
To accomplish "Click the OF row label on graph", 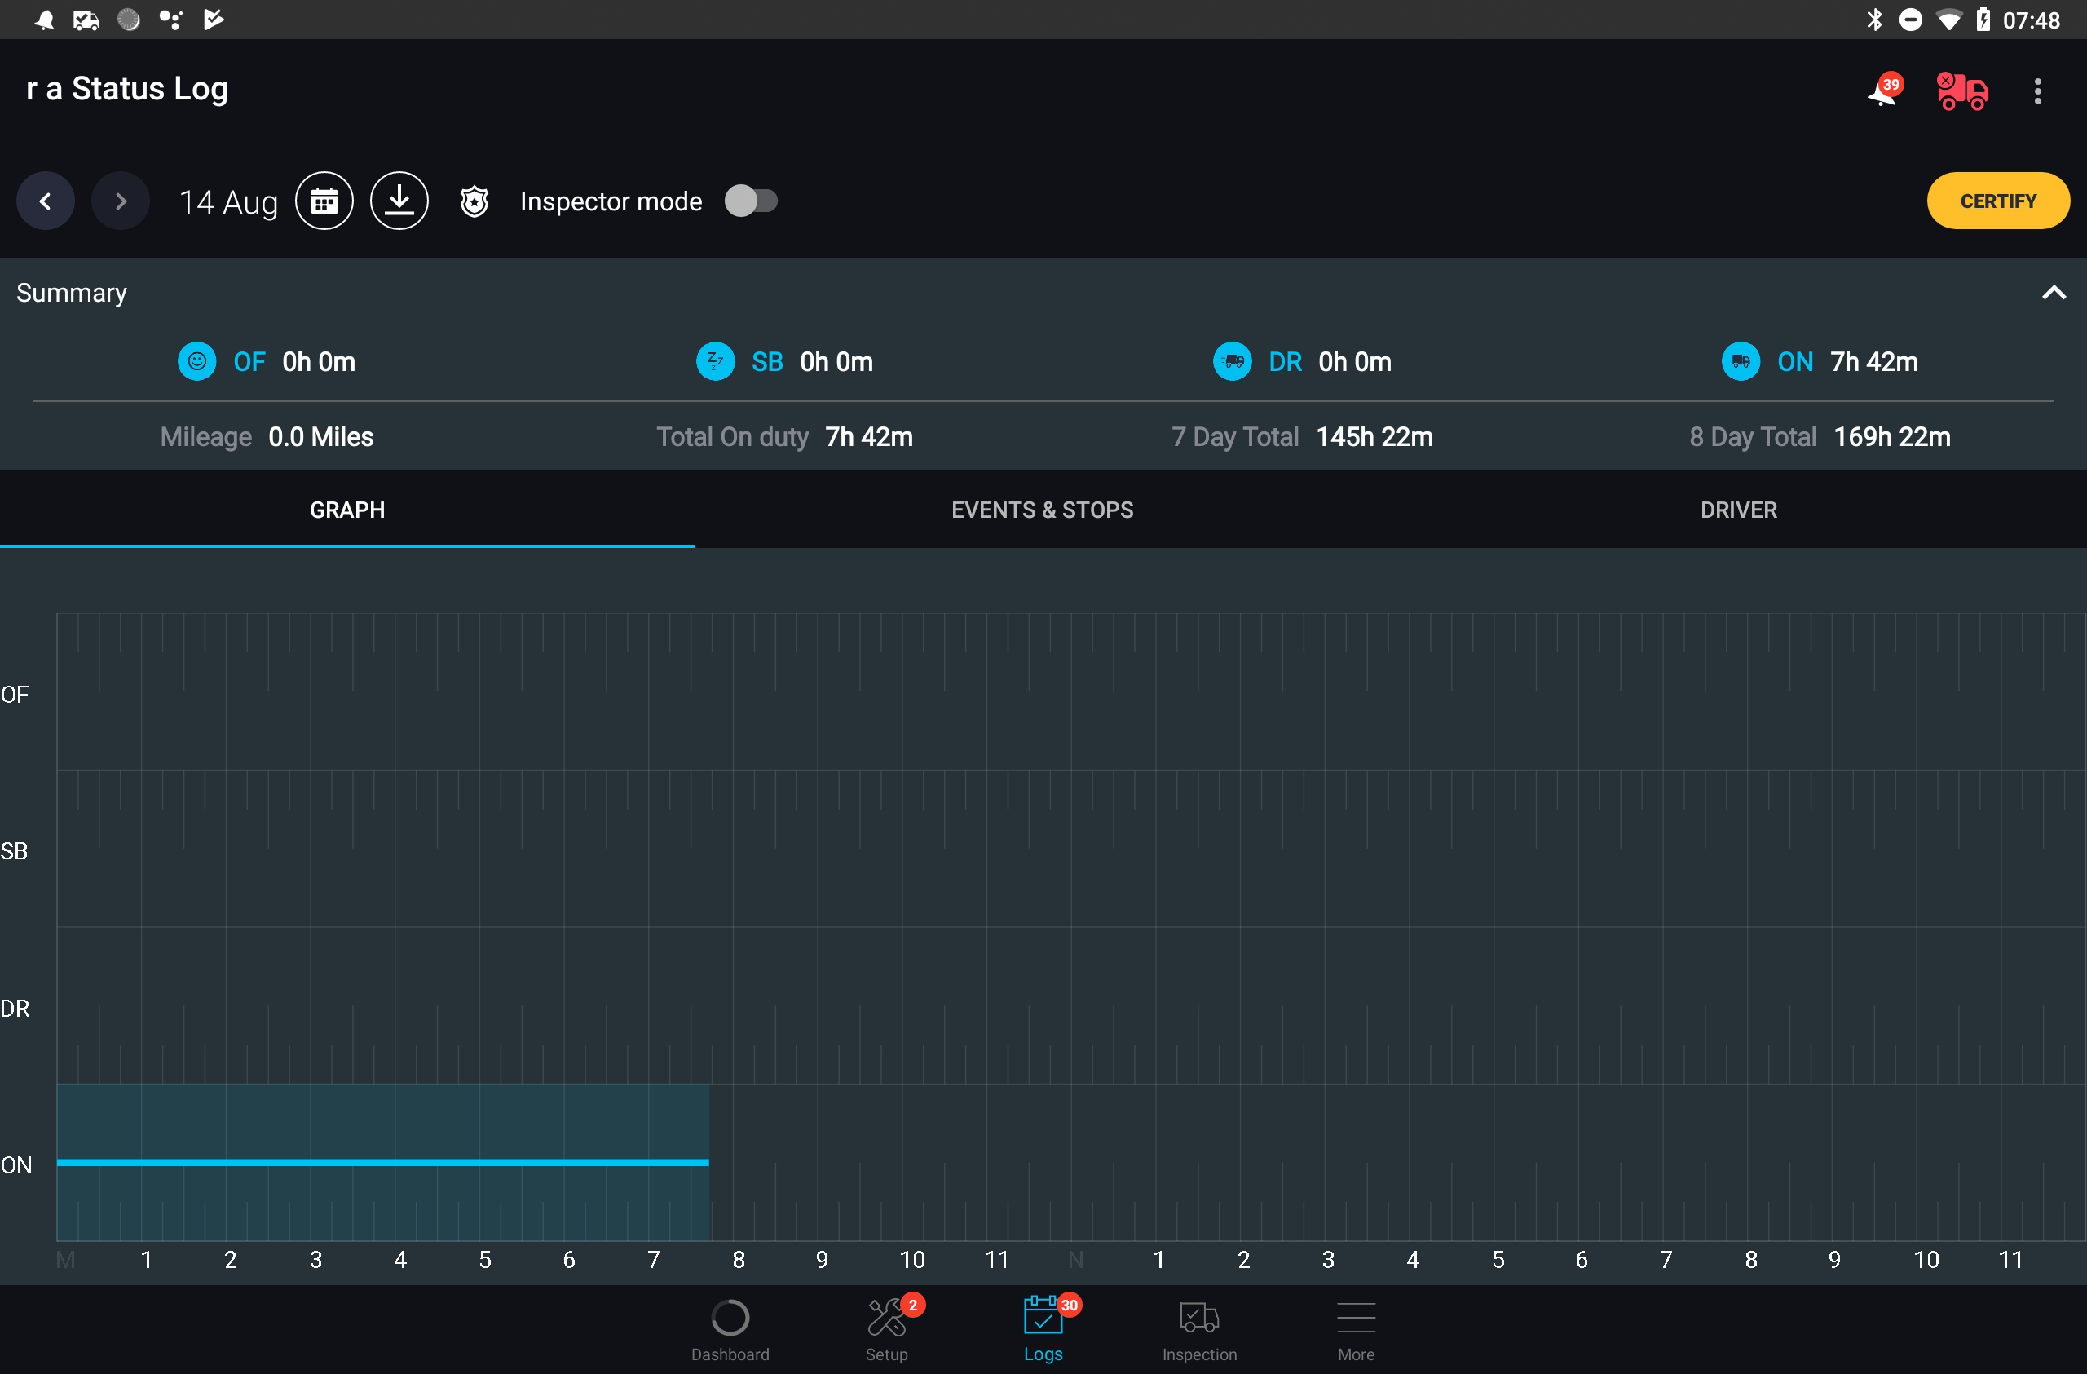I will click(15, 695).
